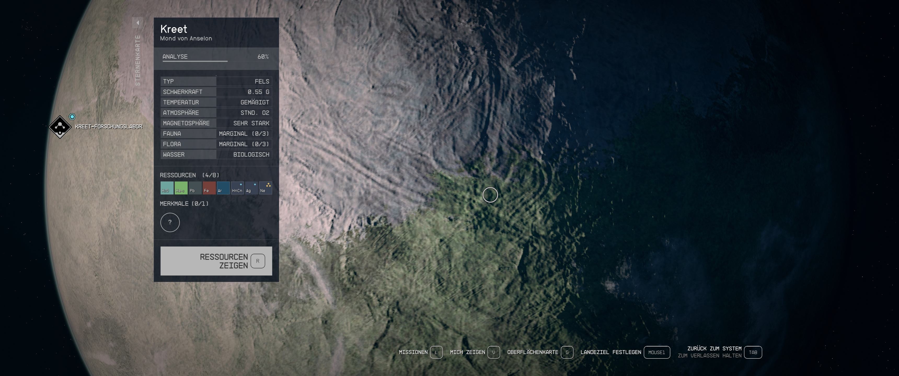Collapse the Sternenkarte panel arrow

[137, 23]
